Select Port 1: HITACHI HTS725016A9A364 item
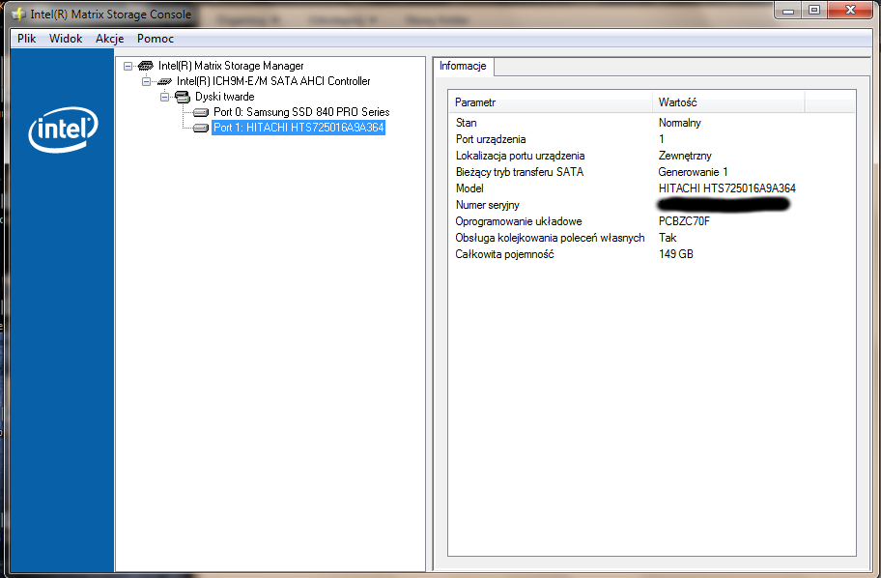This screenshot has width=881, height=578. point(298,128)
